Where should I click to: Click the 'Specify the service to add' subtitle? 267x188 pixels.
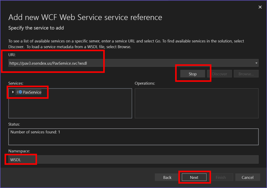pyautogui.click(x=36, y=28)
